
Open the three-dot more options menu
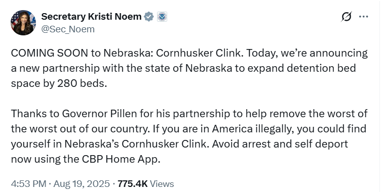point(363,17)
